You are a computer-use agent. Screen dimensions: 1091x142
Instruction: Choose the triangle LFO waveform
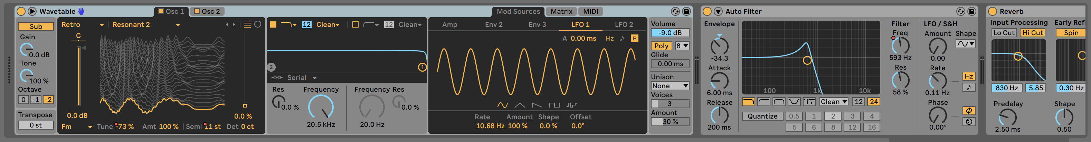[520, 105]
